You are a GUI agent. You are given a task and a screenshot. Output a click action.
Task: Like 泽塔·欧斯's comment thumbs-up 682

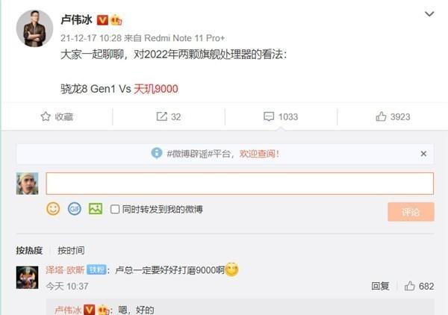pos(409,286)
